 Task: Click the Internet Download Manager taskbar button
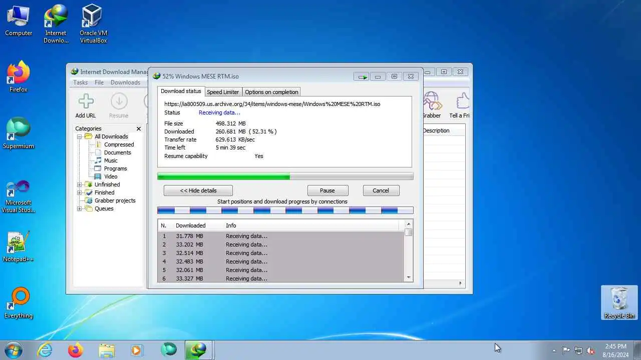coord(199,350)
